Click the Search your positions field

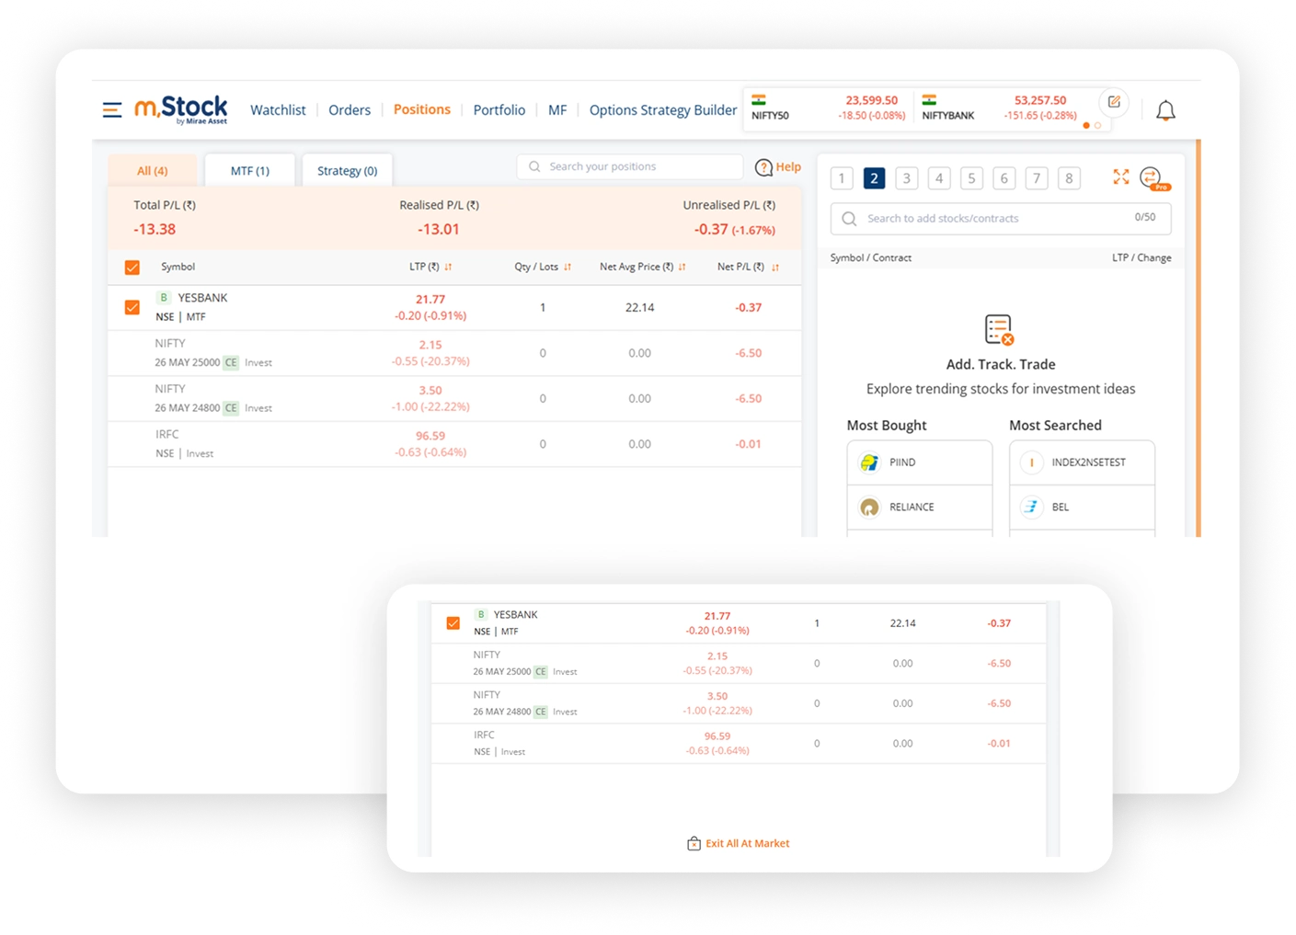(630, 166)
